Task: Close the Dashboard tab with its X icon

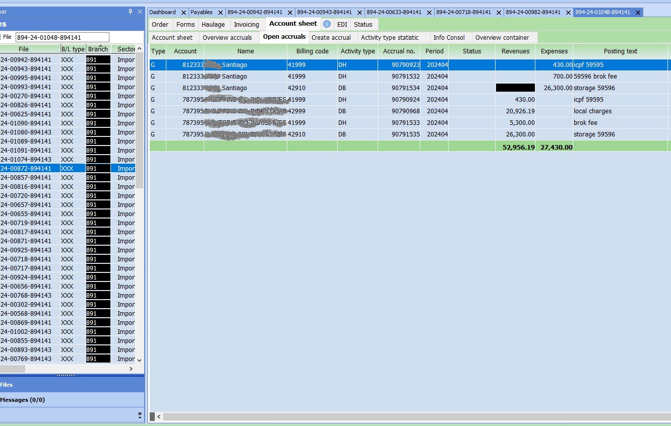Action: click(x=184, y=13)
